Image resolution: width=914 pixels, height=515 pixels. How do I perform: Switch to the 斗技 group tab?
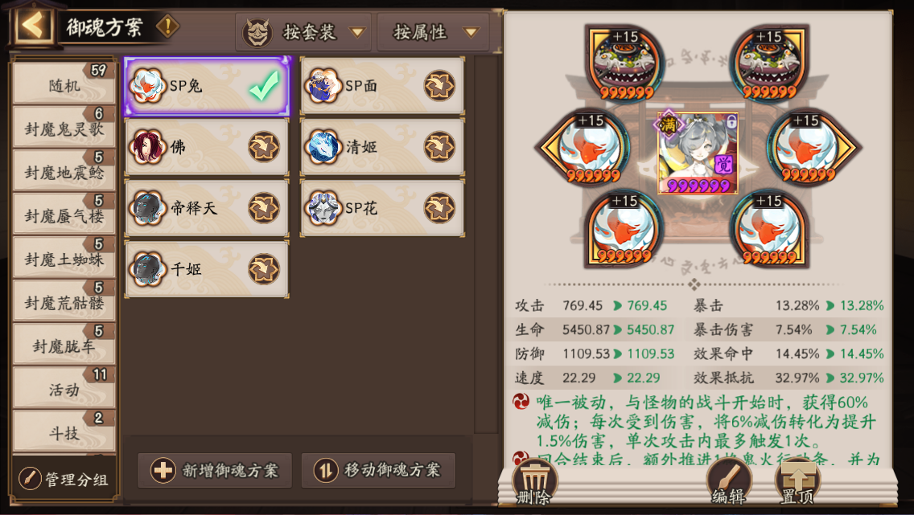coord(64,431)
